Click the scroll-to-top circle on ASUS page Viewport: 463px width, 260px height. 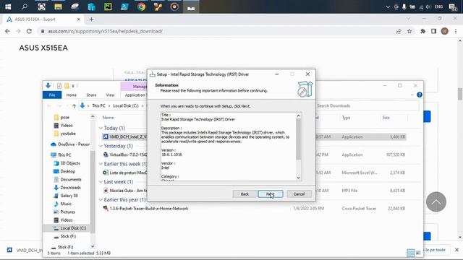coord(436,202)
